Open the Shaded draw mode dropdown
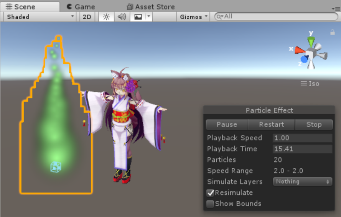 40,17
